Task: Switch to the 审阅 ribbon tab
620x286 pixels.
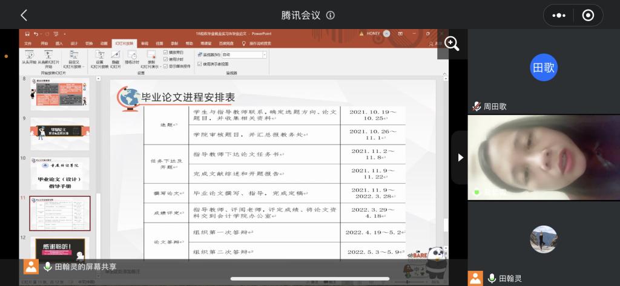Action: 145,44
